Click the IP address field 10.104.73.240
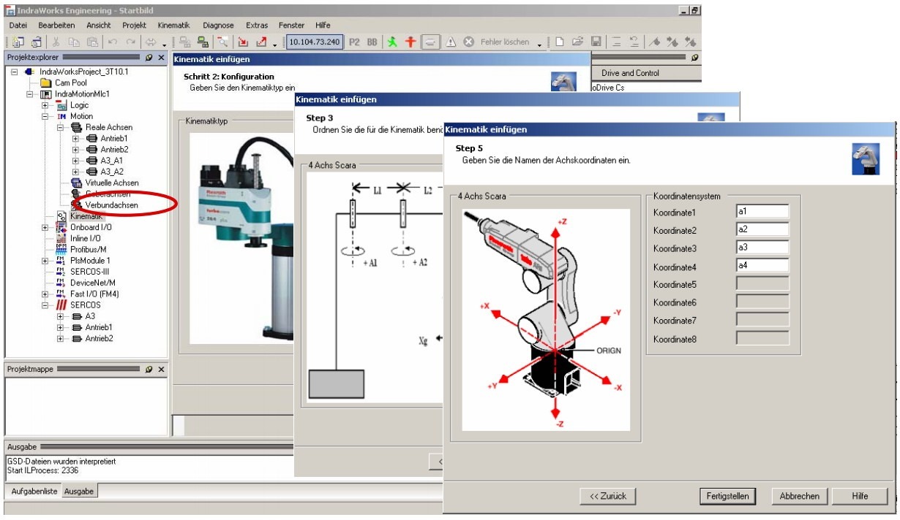900x520 pixels. point(315,42)
